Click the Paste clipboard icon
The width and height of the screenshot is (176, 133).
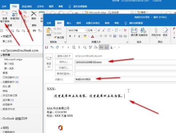(x=49, y=31)
